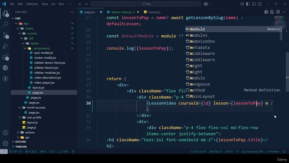Click the Go Forward arrow in the title bar

86,4
